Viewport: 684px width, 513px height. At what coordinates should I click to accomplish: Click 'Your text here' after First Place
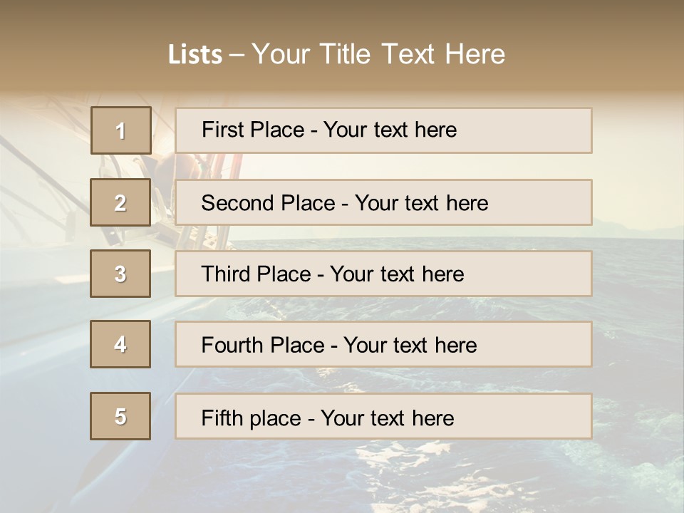click(390, 130)
